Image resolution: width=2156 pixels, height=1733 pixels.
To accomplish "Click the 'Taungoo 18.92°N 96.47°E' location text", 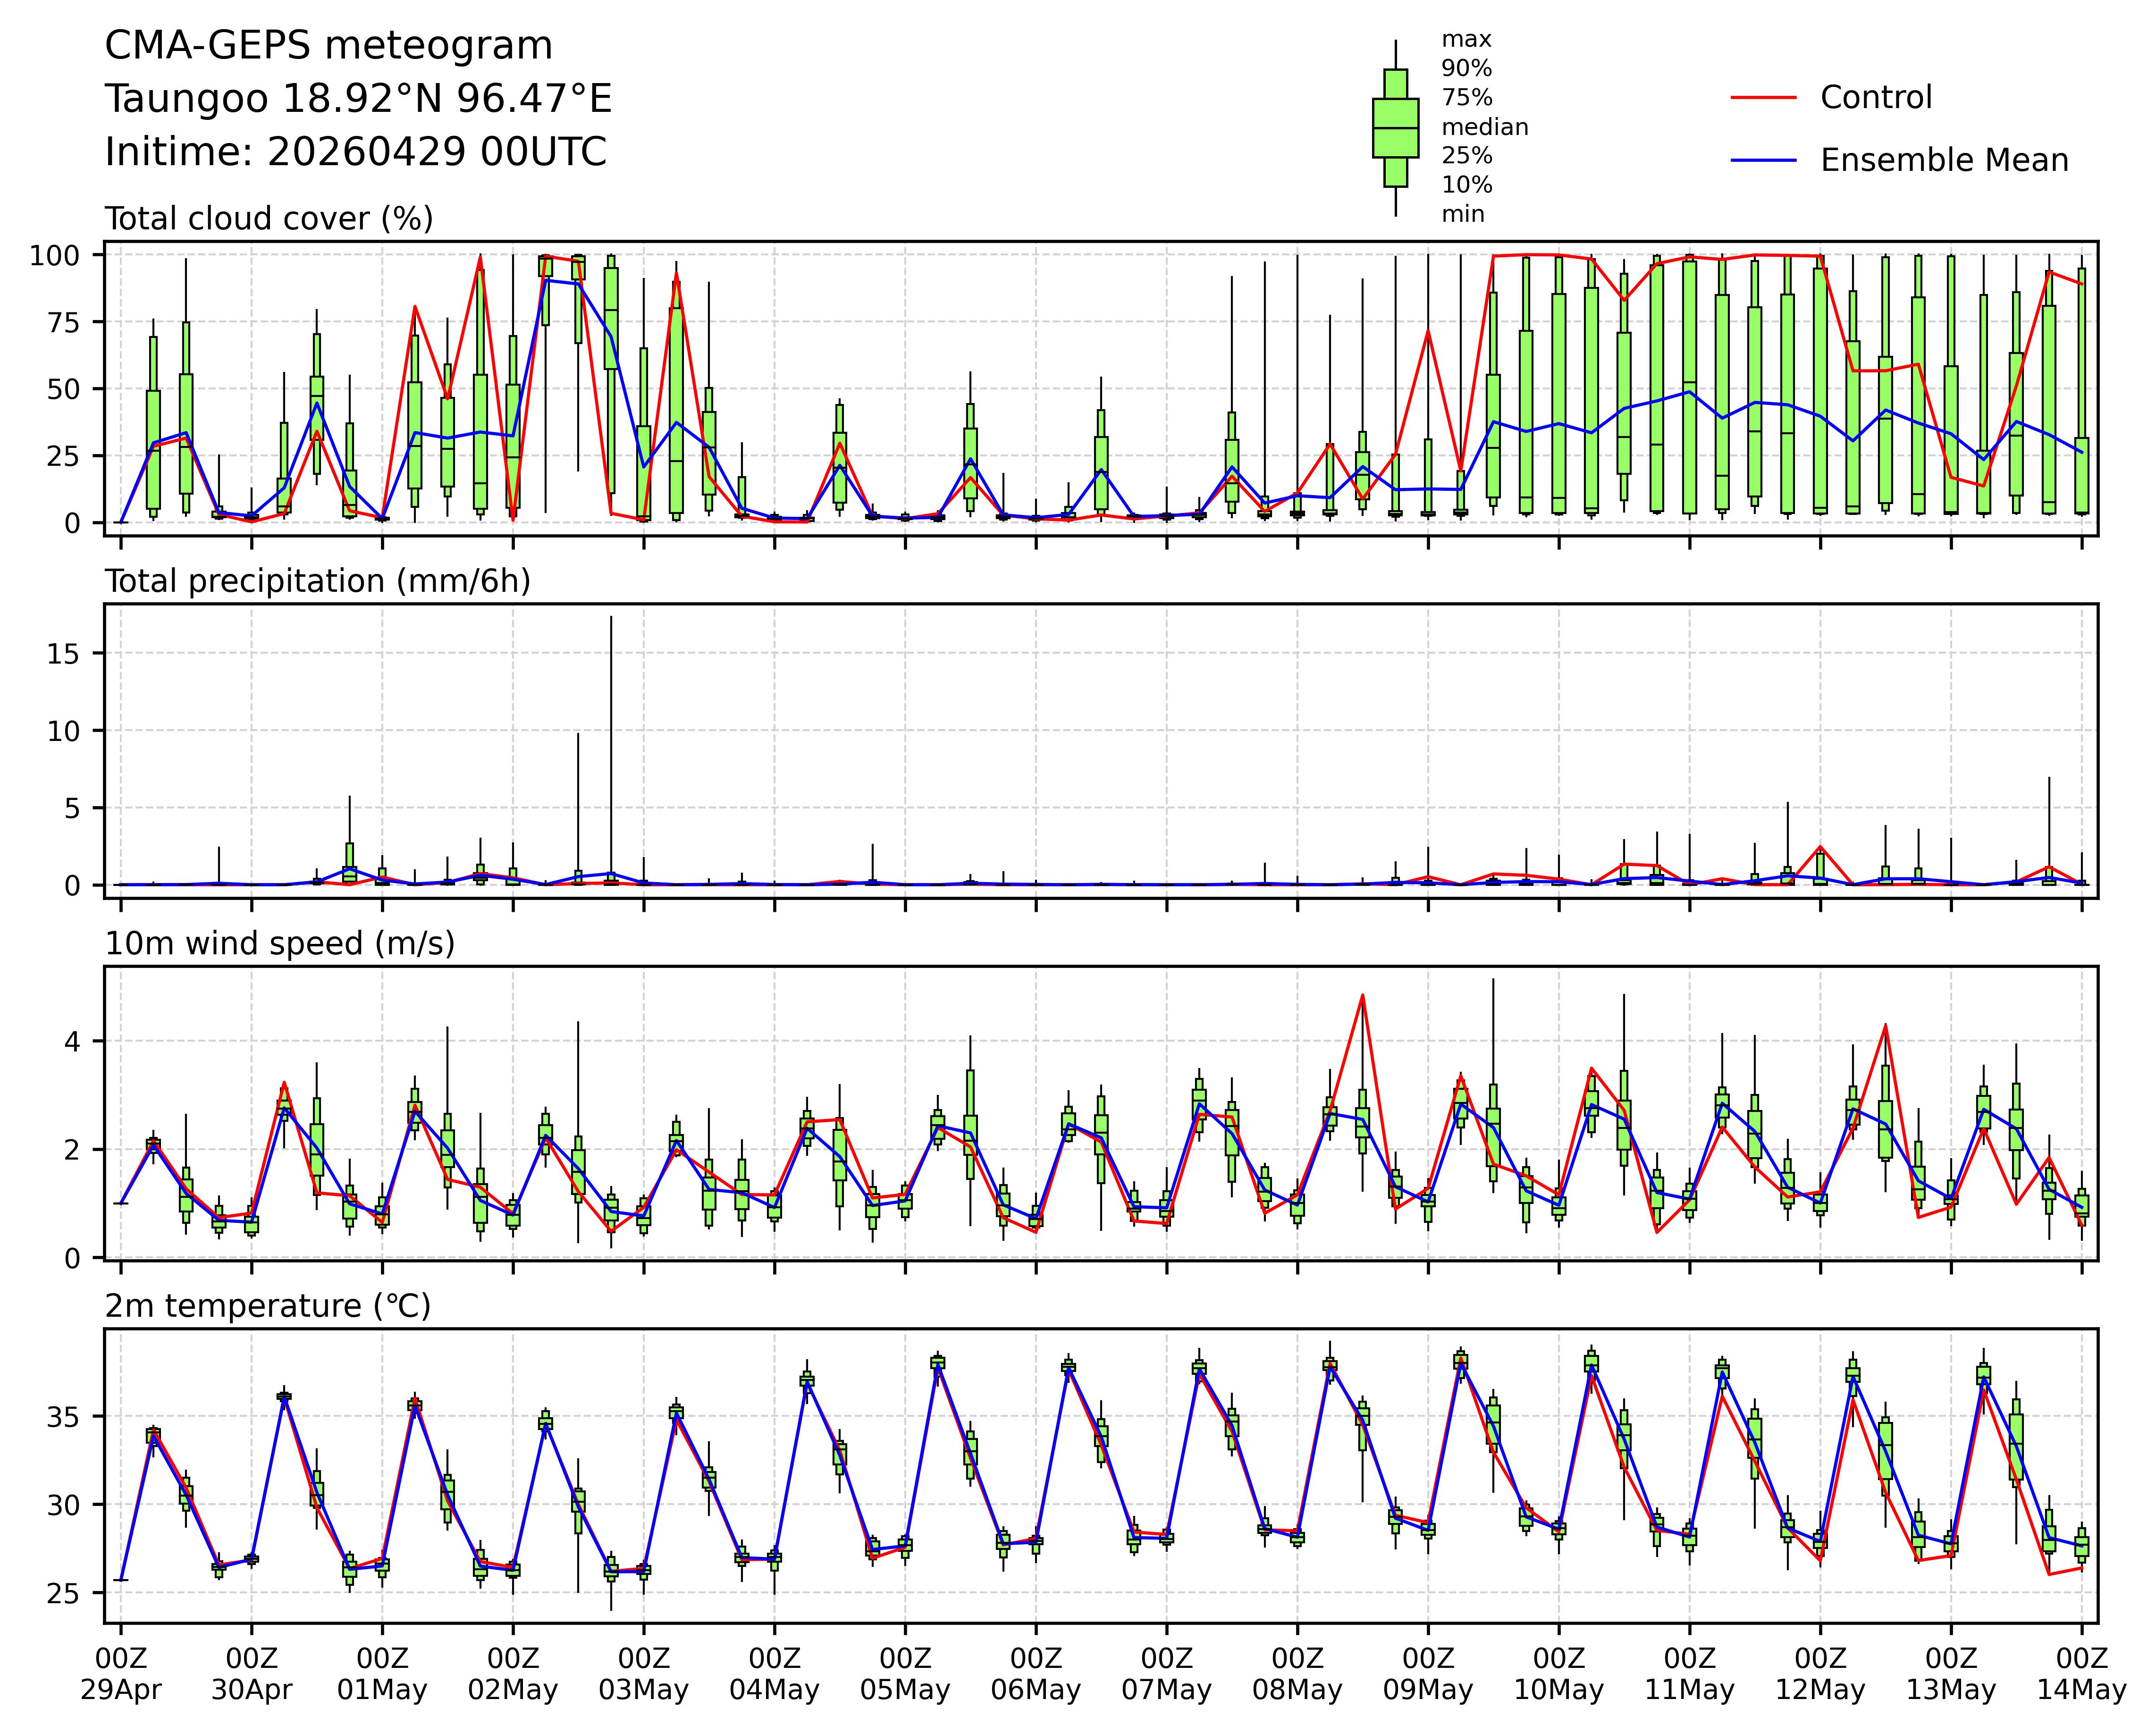I will pyautogui.click(x=358, y=99).
